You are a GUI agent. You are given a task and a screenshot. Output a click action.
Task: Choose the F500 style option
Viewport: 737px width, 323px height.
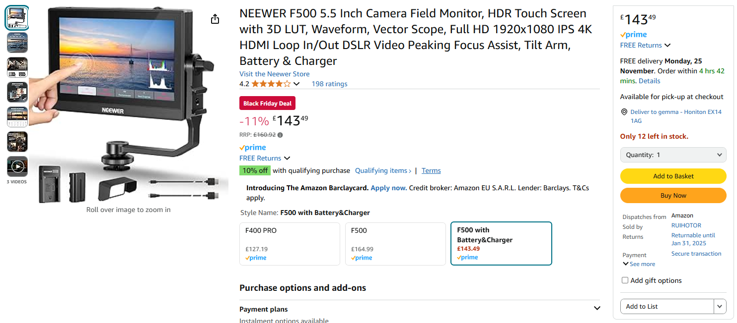click(x=395, y=244)
